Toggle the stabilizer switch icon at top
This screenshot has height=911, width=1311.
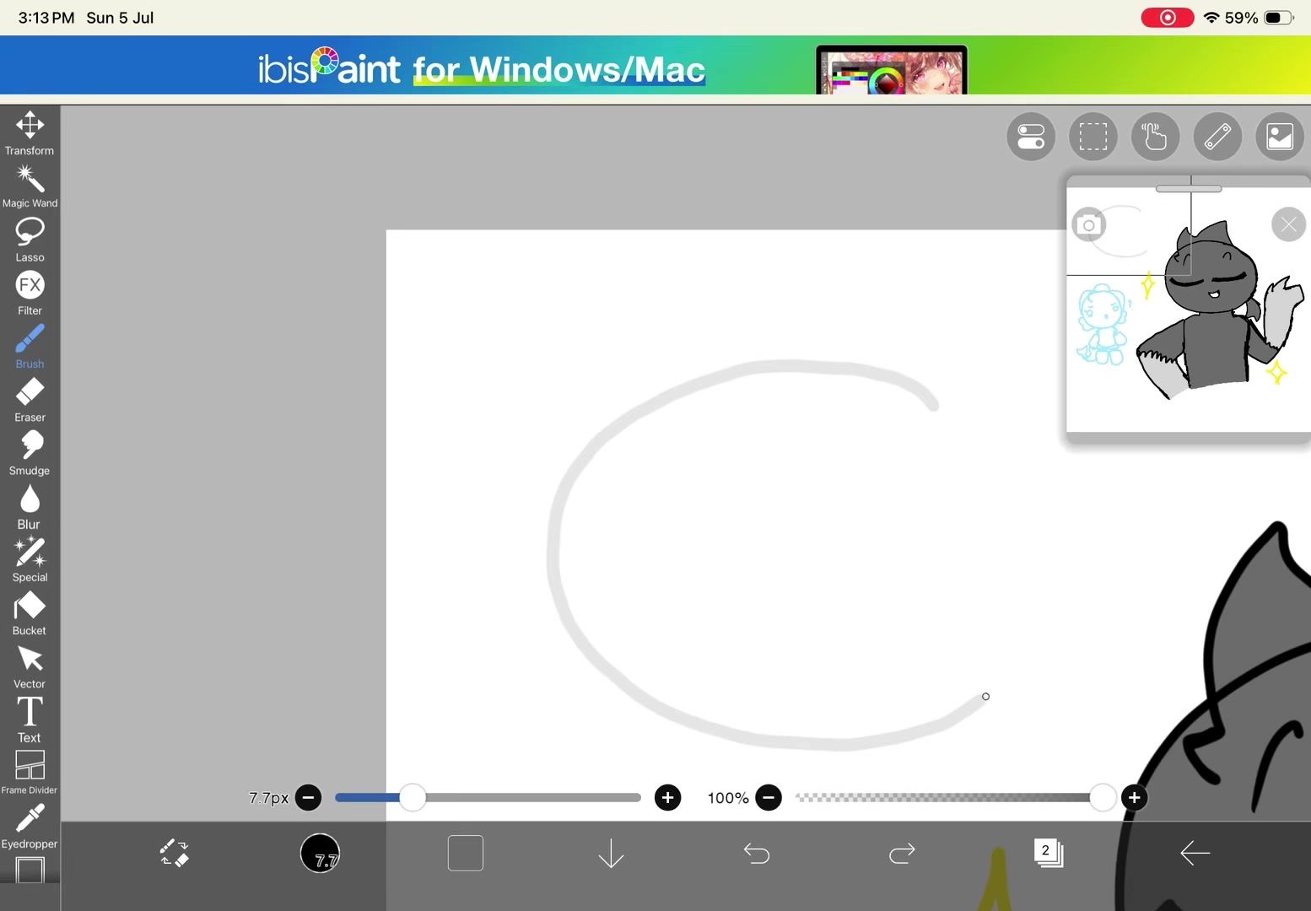tap(1031, 136)
